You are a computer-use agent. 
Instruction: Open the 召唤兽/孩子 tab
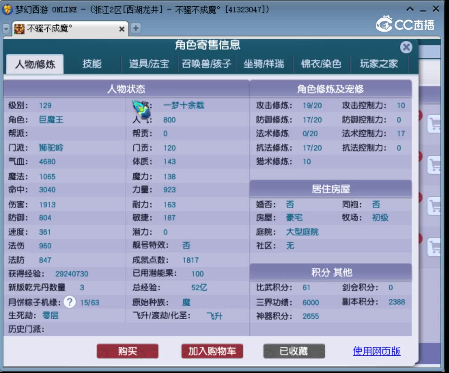(x=207, y=64)
